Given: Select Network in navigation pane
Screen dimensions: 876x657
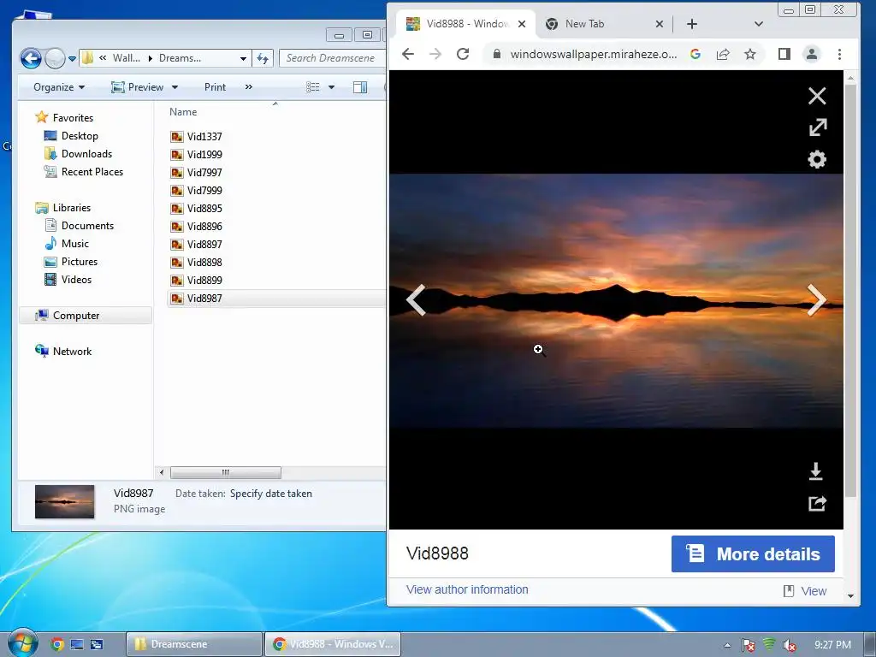Looking at the screenshot, I should [x=63, y=351].
